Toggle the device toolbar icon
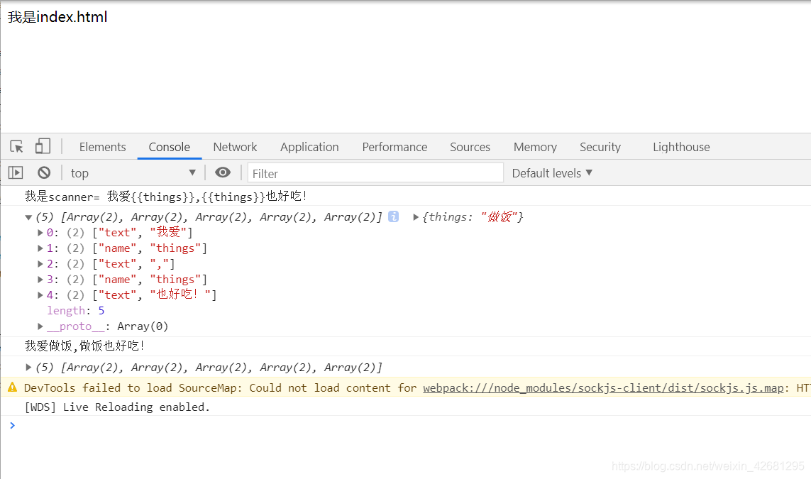 [x=43, y=146]
